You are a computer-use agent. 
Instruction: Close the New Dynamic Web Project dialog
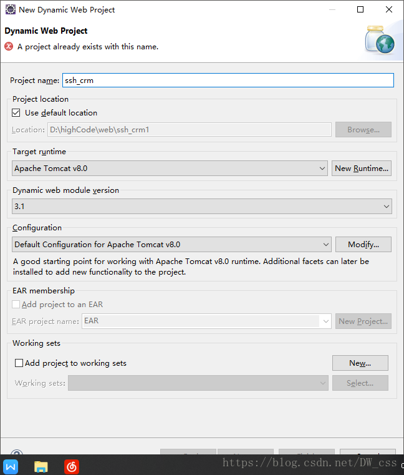pos(389,9)
